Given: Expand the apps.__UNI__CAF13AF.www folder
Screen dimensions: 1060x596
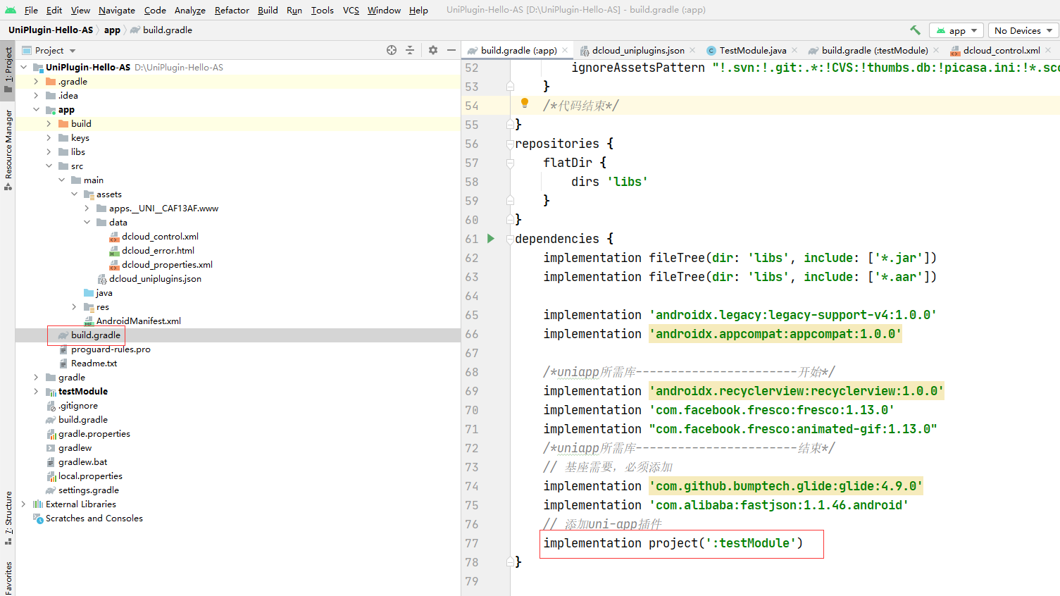Looking at the screenshot, I should pyautogui.click(x=87, y=208).
